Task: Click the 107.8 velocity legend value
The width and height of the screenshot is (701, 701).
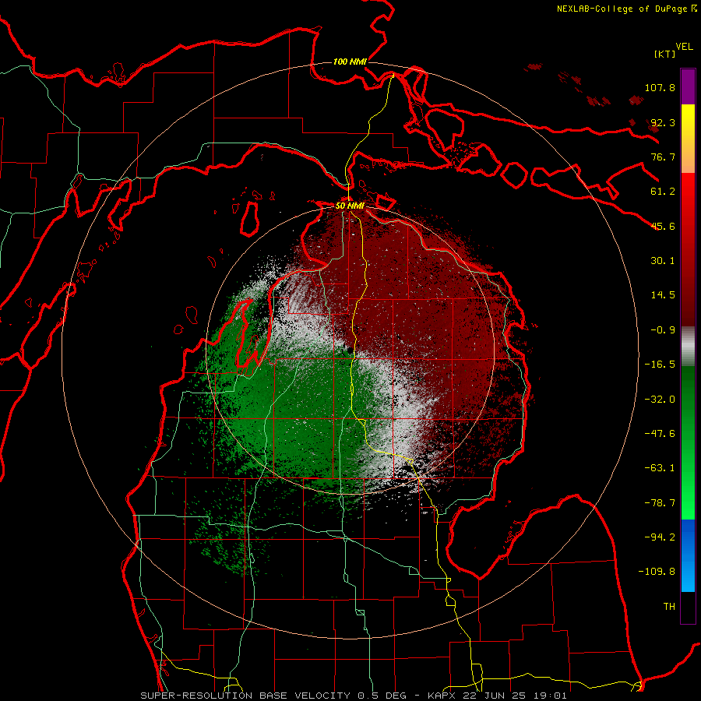Action: [x=660, y=87]
